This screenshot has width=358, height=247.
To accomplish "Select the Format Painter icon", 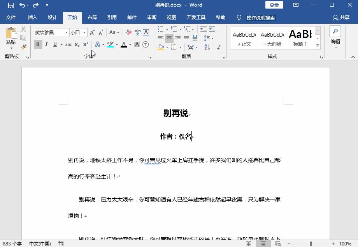I will coord(23,46).
